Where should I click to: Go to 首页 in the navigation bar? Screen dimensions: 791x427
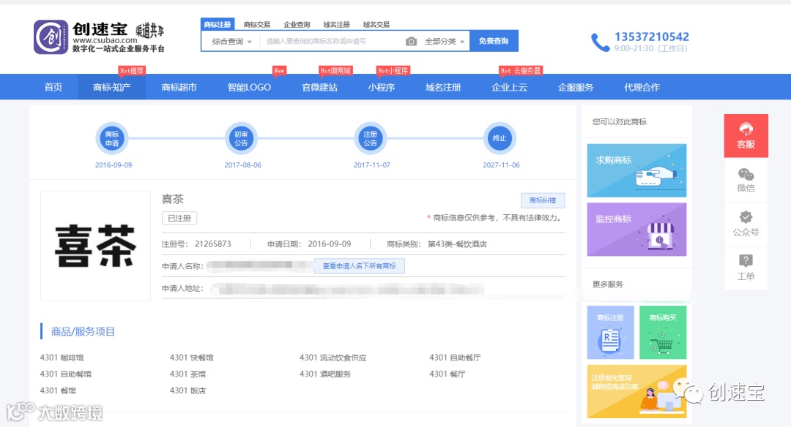pos(53,87)
